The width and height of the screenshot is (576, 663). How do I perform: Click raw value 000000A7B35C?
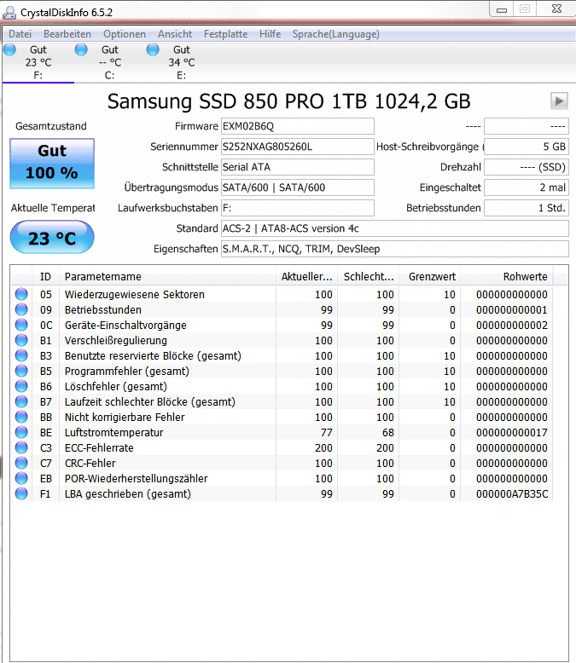(x=512, y=493)
